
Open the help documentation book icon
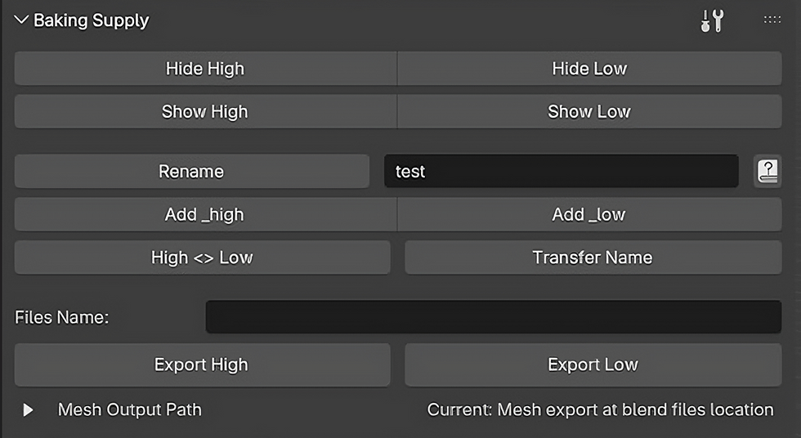tap(767, 172)
